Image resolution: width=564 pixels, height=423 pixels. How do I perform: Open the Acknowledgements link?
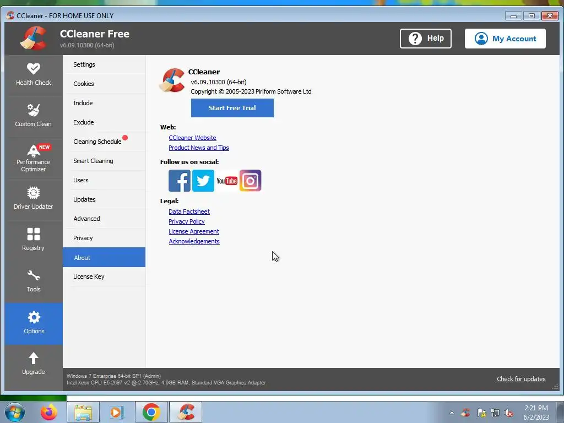194,241
